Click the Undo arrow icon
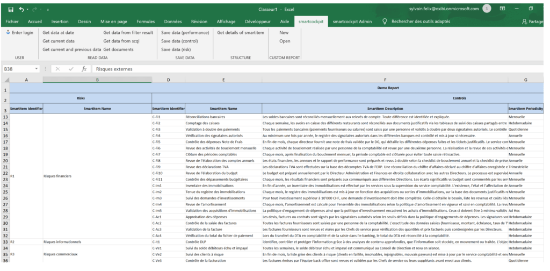The height and width of the screenshot is (271, 550). (20, 9)
